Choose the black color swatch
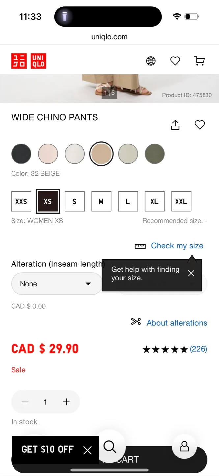The image size is (219, 476). point(21,154)
